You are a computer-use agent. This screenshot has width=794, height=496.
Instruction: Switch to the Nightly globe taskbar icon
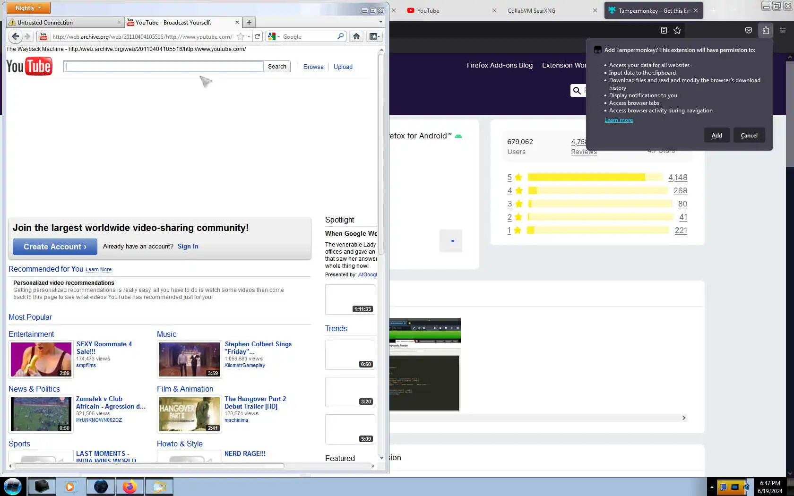click(101, 487)
